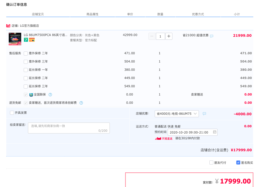Screen dimensions: 258x187
Task: Click the help icon beside 退货免邮 description
Action: click(81, 103)
